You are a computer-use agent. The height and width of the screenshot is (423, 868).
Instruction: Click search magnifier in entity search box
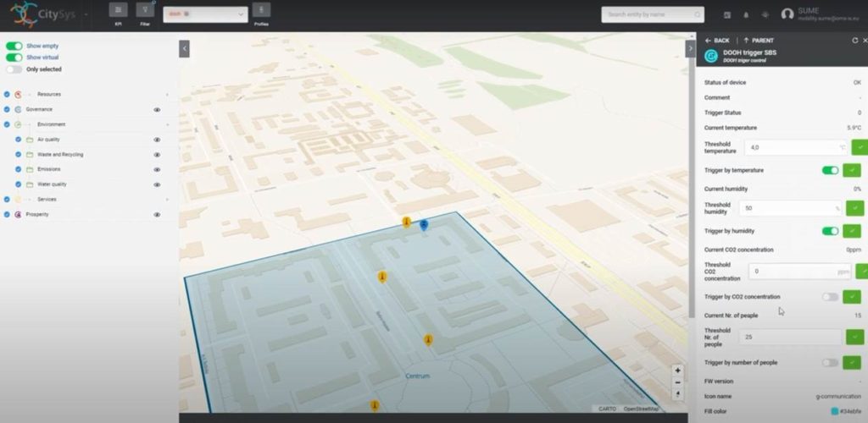coord(698,14)
